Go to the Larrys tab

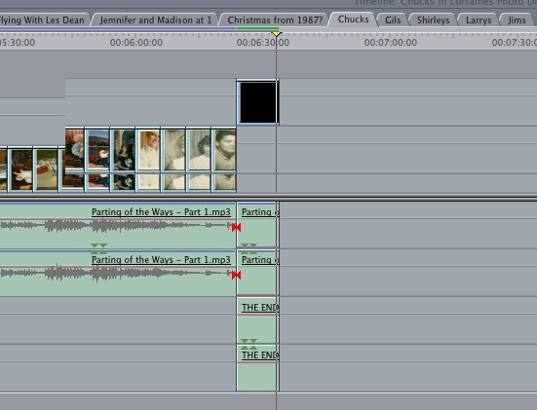[x=479, y=20]
